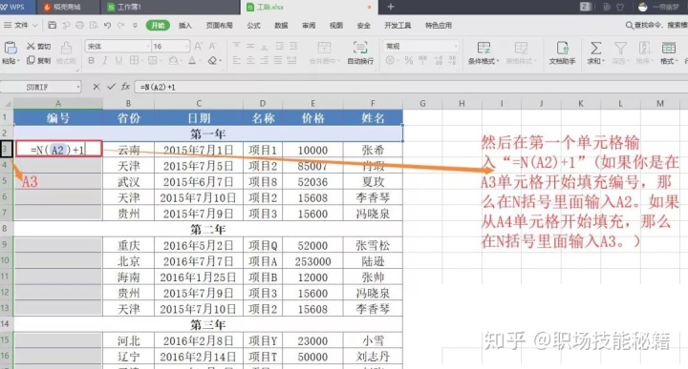Click the decrease decimal places icon

(x=452, y=60)
